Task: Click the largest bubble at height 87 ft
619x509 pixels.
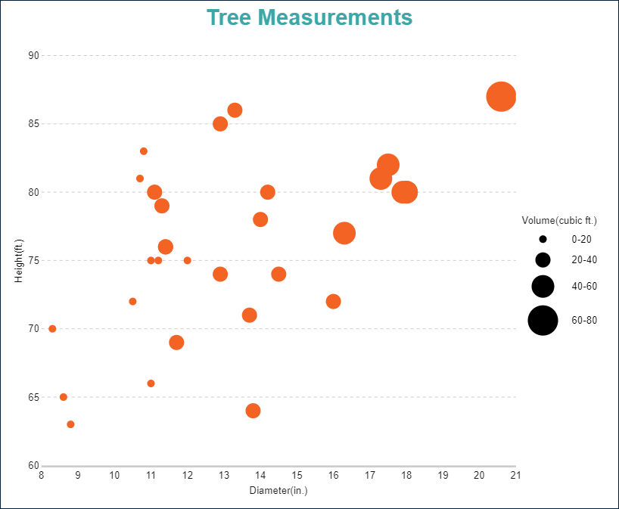Action: pos(501,97)
